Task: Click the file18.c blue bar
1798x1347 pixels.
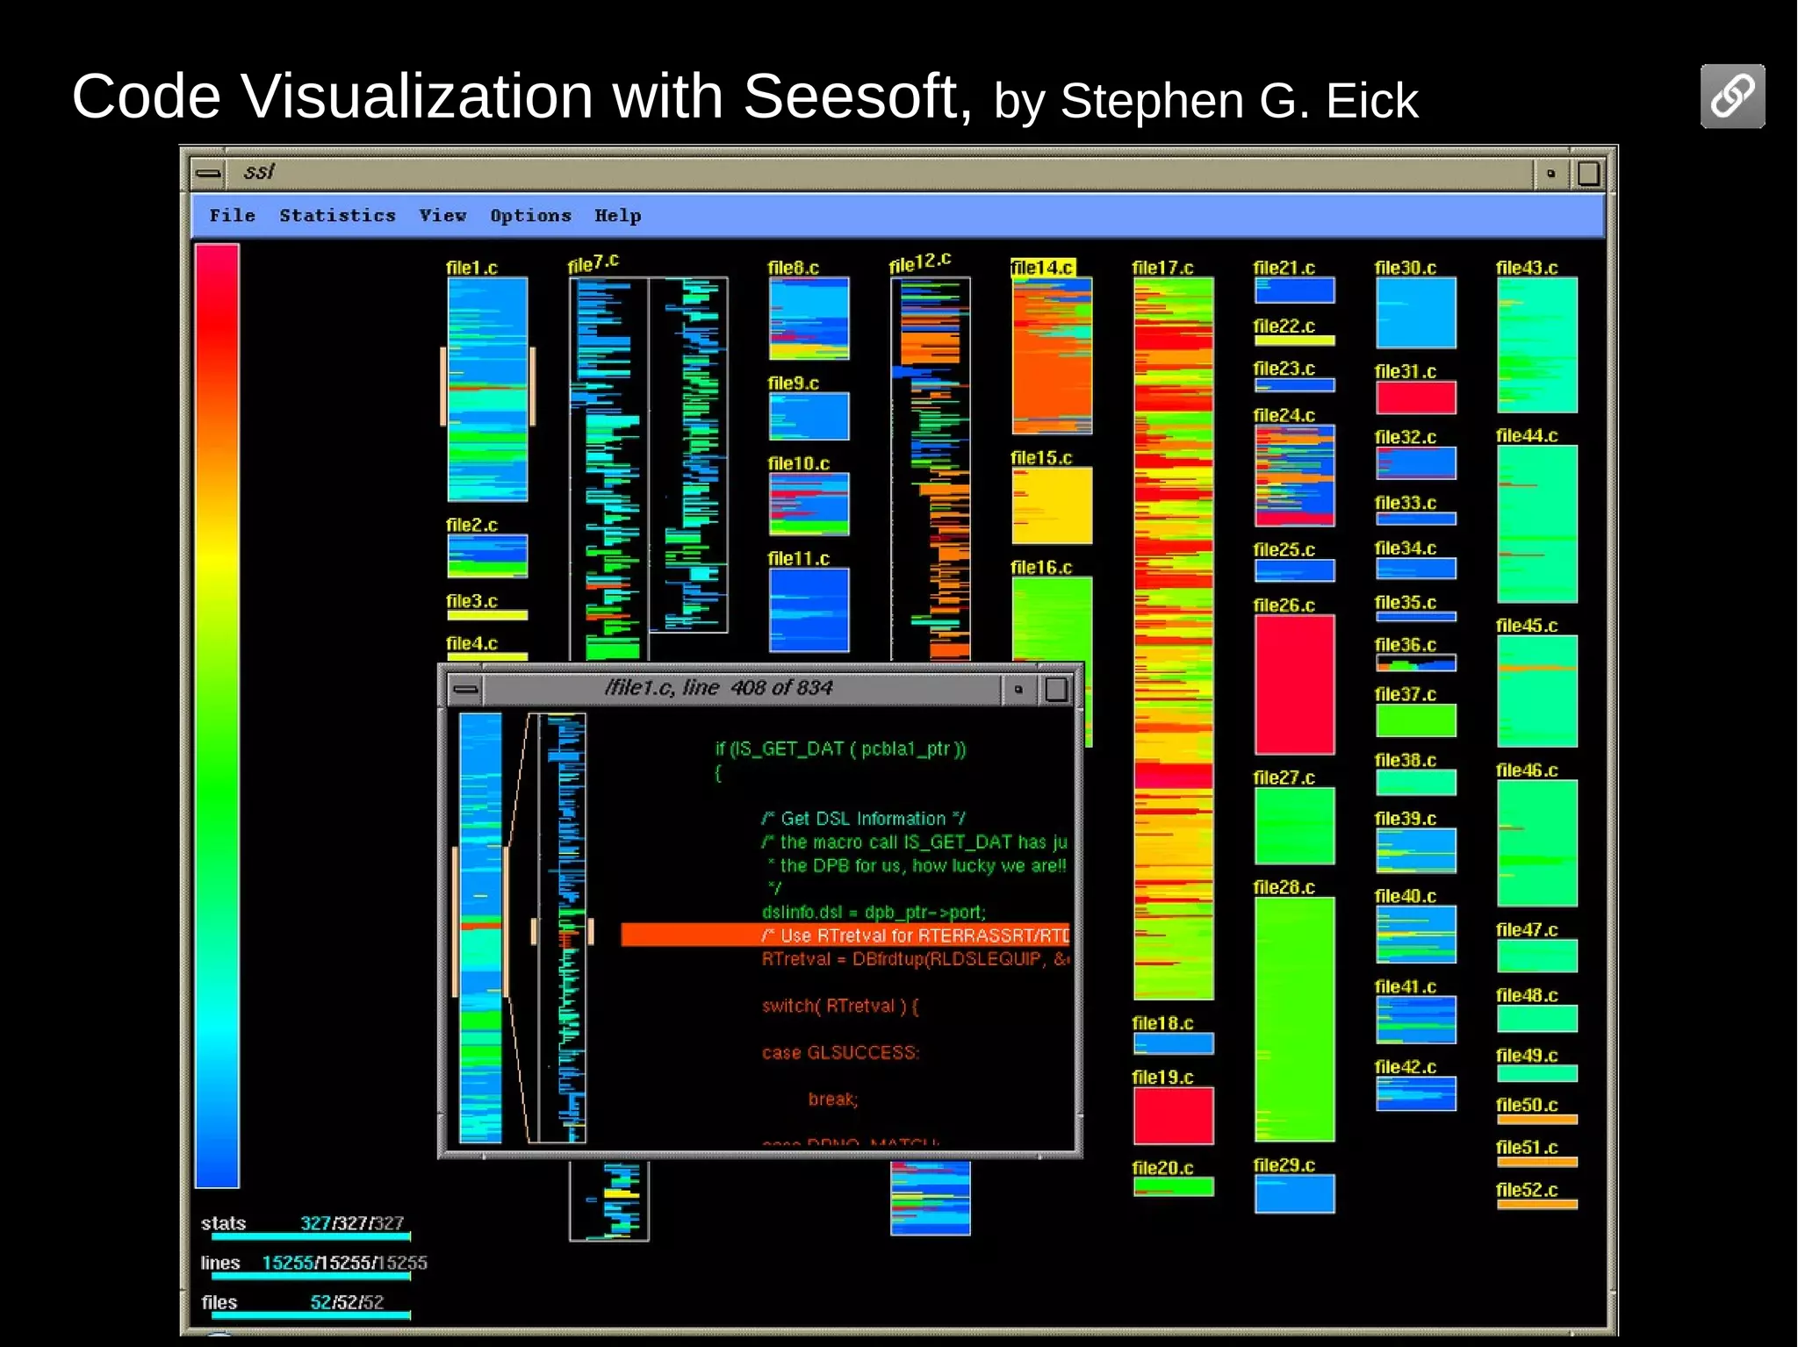Action: coord(1173,1043)
